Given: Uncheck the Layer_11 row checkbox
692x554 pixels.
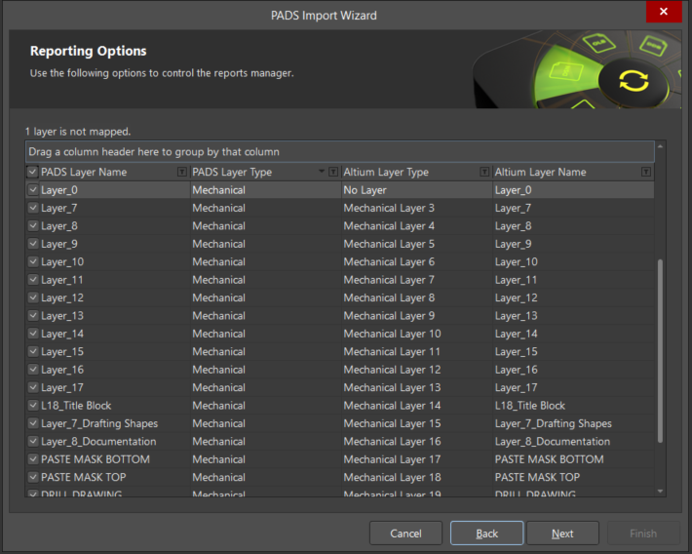Looking at the screenshot, I should 33,280.
